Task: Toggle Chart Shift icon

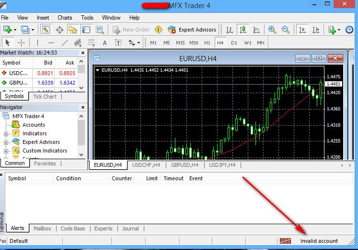Action: [316, 30]
